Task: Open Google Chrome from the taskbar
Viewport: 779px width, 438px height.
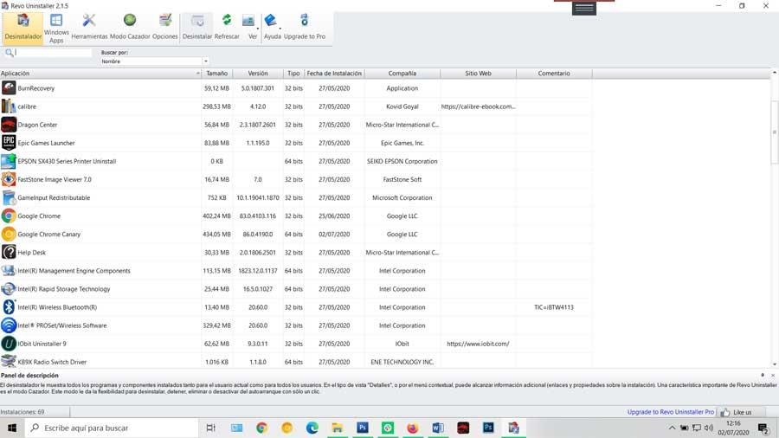Action: pos(261,428)
